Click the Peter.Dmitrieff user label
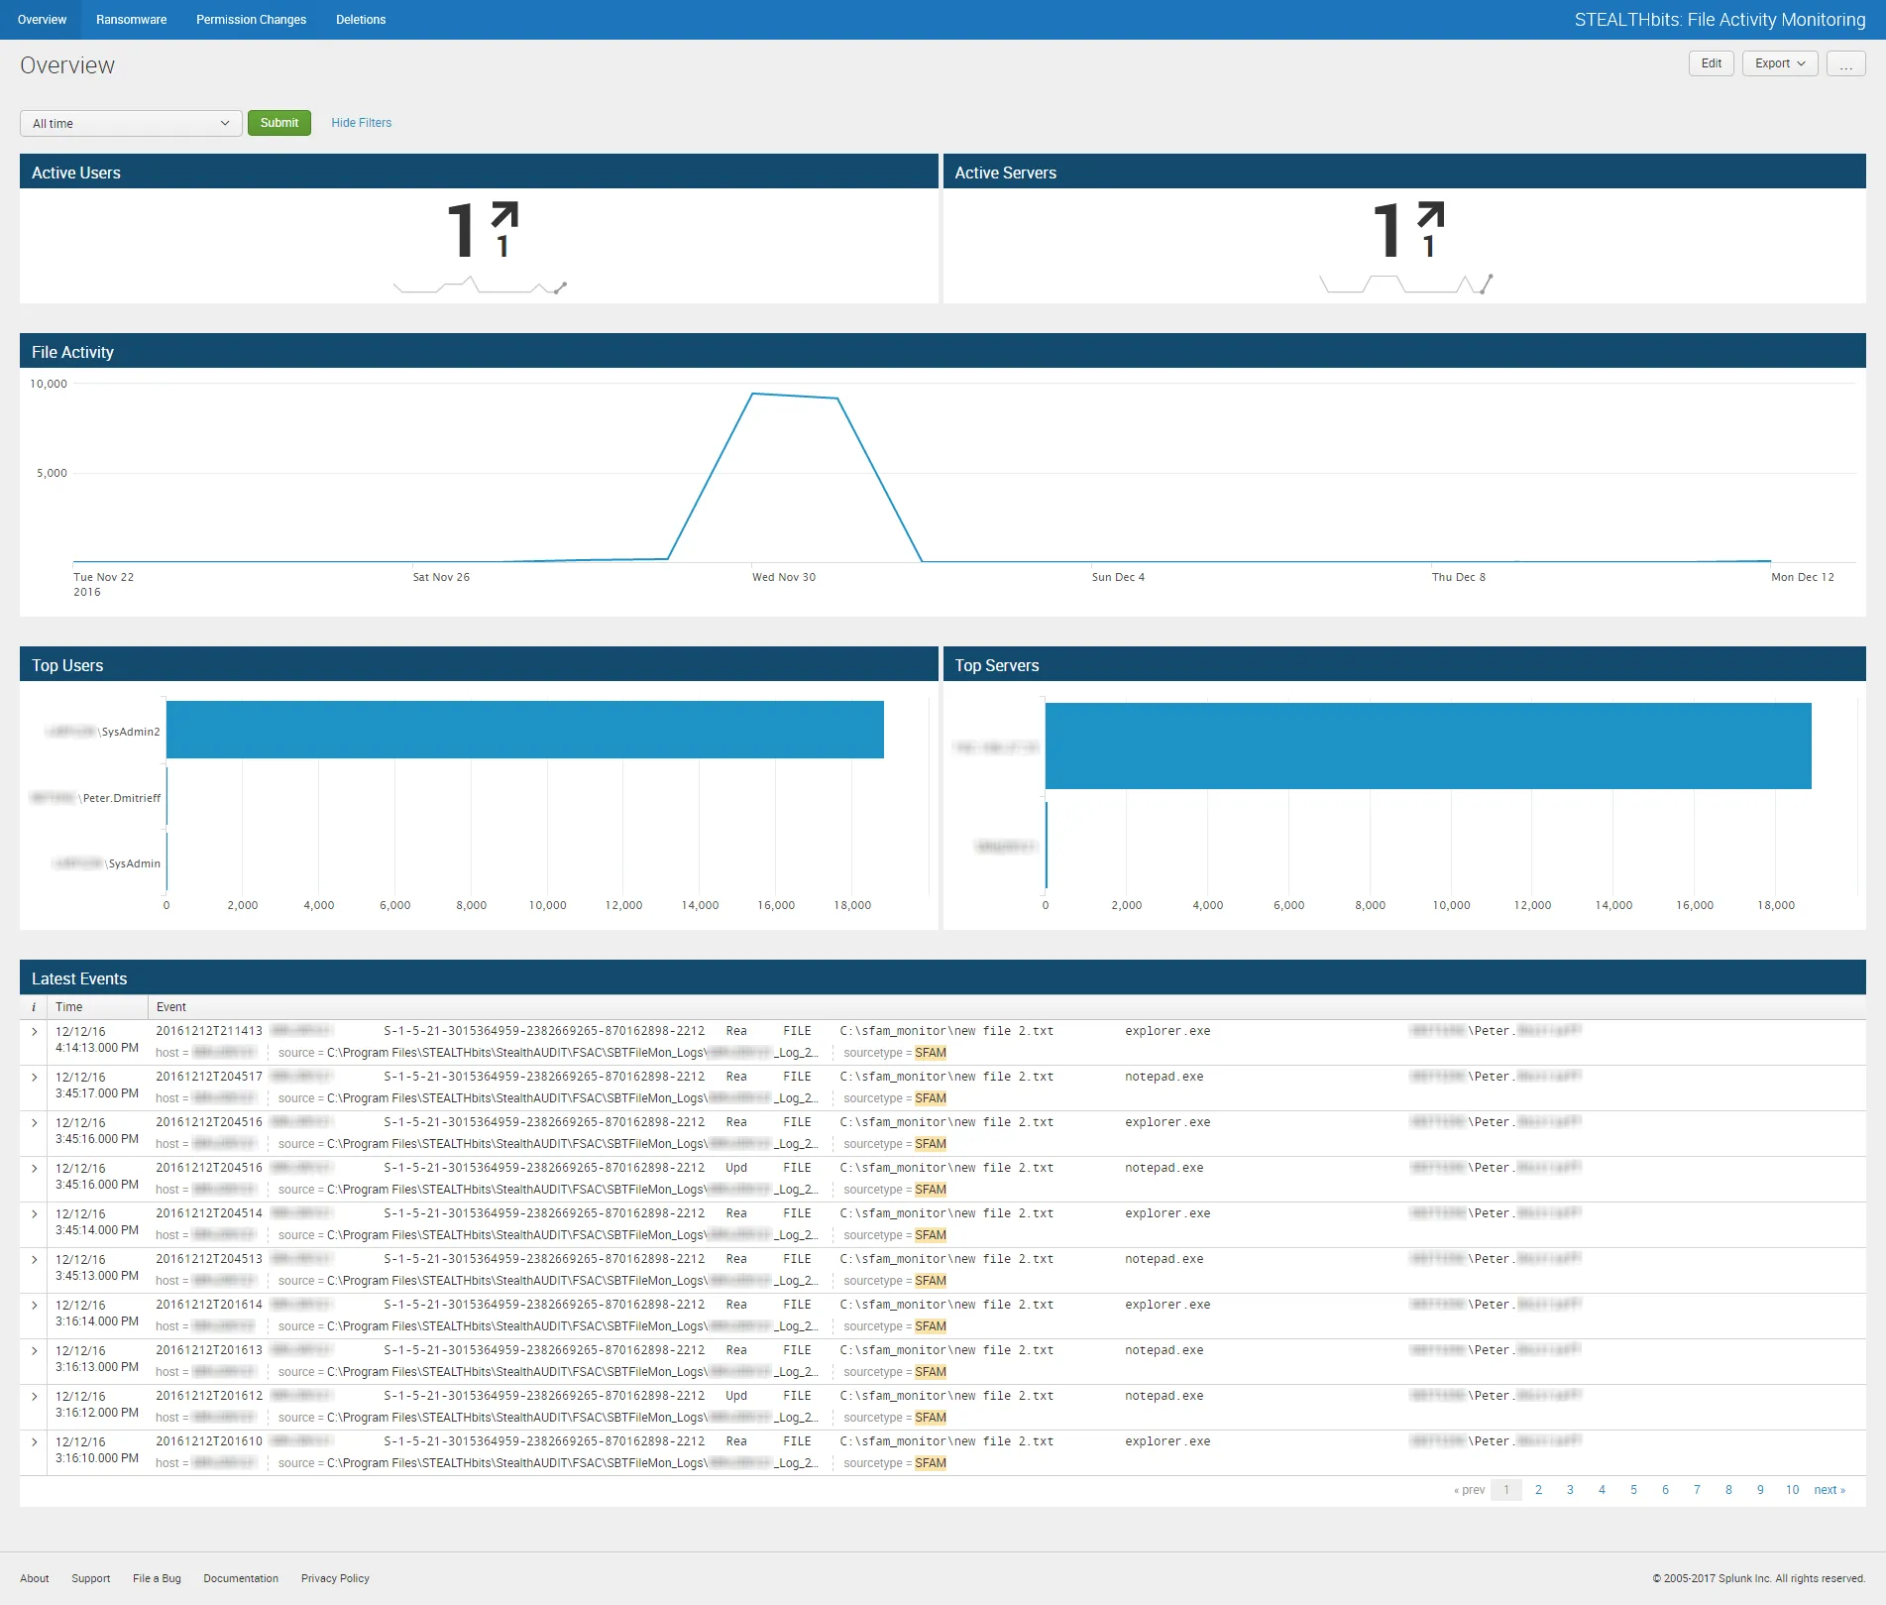 [x=95, y=798]
